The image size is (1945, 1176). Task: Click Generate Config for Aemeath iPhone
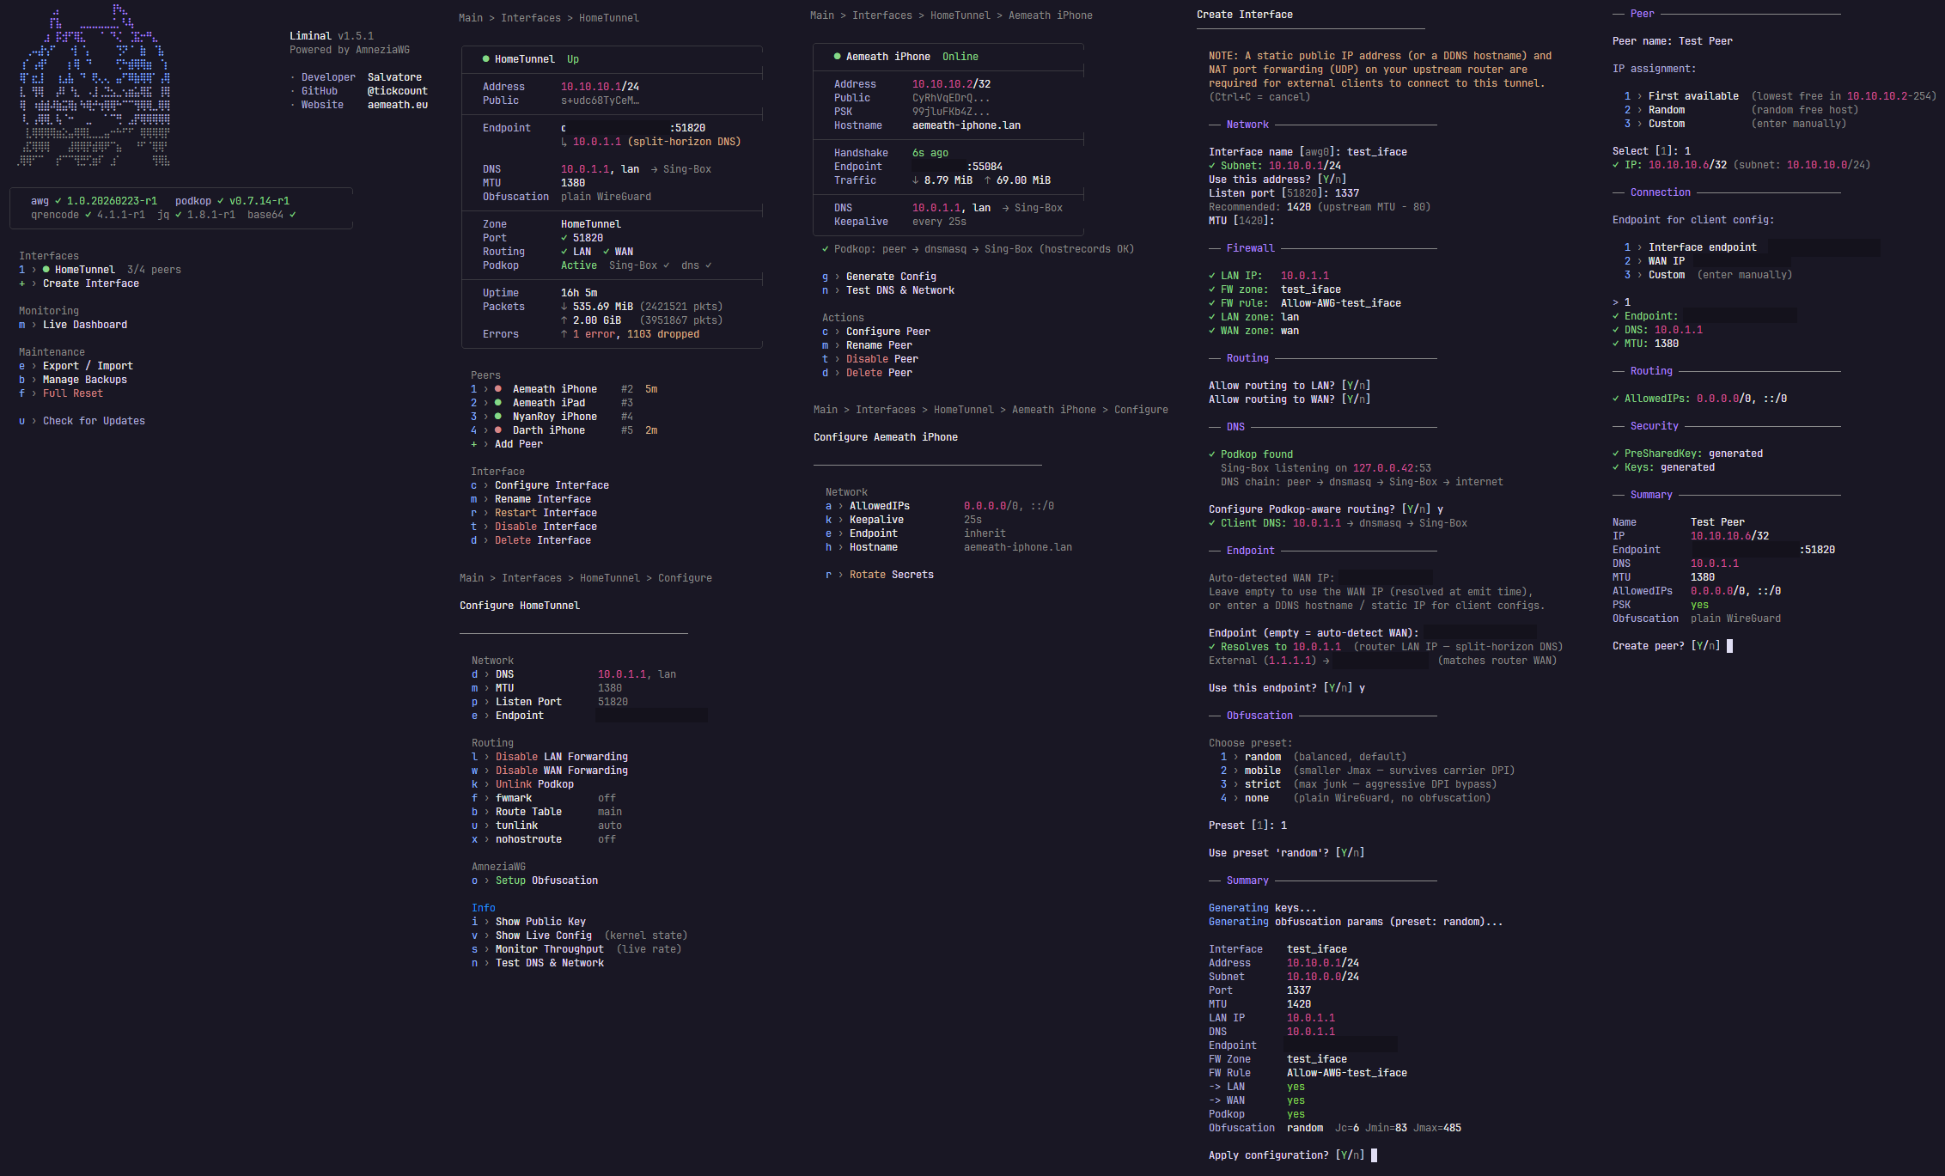tap(879, 277)
